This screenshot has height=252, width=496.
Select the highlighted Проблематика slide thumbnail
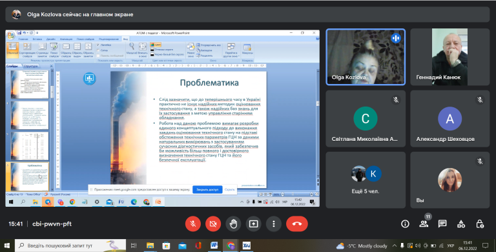30,176
